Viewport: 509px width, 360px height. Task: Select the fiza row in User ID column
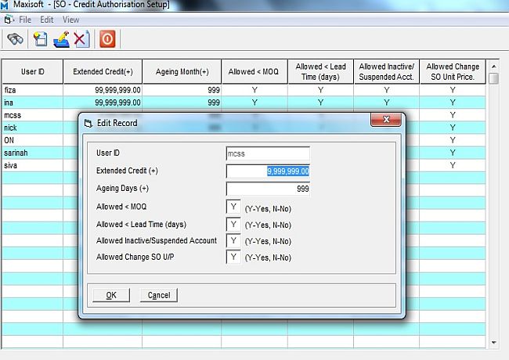tap(31, 90)
